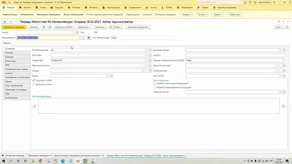This screenshot has height=164, width=292.
Task: Click the paperclip attachments icon in toolbar
Action: [x=50, y=27]
